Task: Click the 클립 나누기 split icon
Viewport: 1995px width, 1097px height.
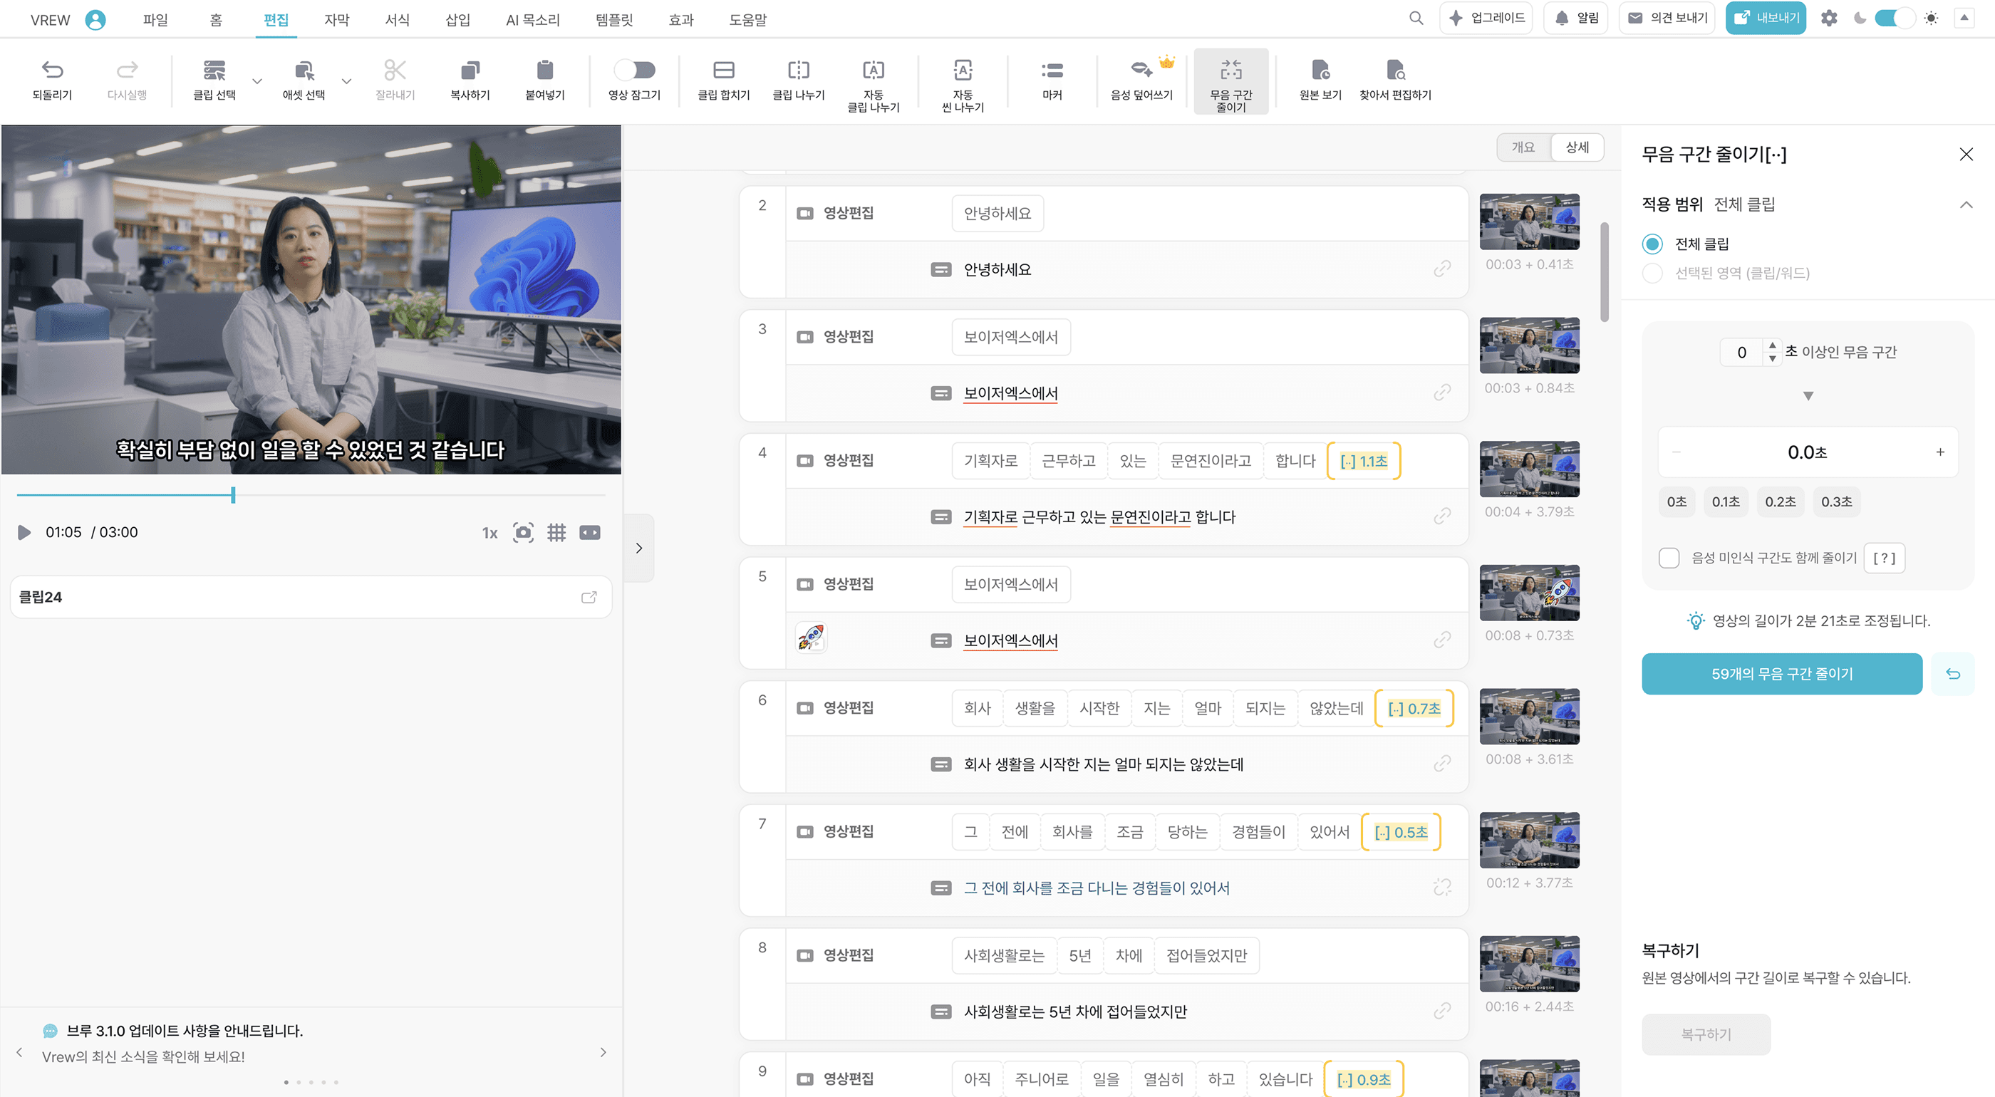Action: point(798,71)
